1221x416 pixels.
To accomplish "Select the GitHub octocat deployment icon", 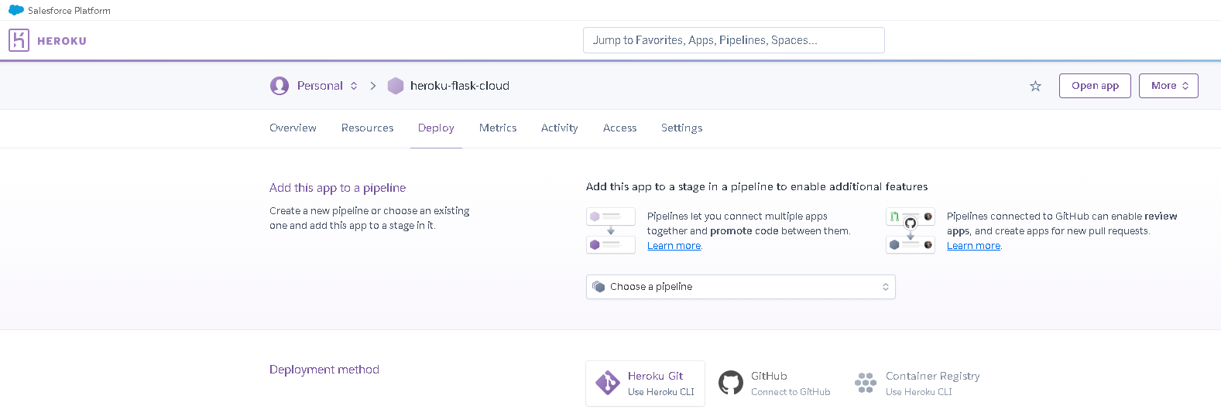I will tap(731, 383).
